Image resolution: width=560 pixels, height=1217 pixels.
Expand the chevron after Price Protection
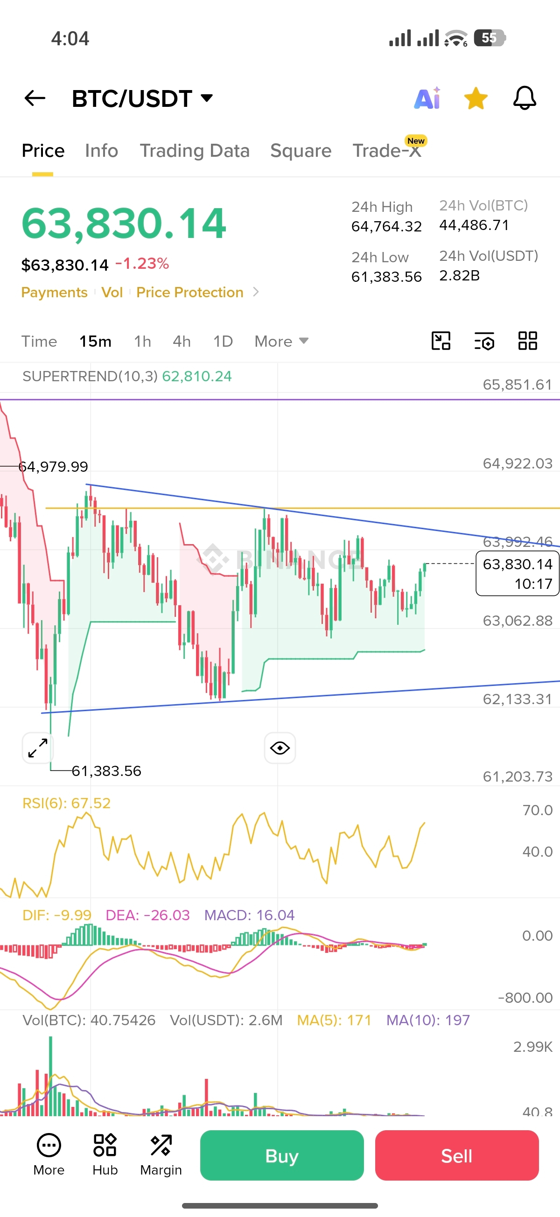[x=256, y=292]
